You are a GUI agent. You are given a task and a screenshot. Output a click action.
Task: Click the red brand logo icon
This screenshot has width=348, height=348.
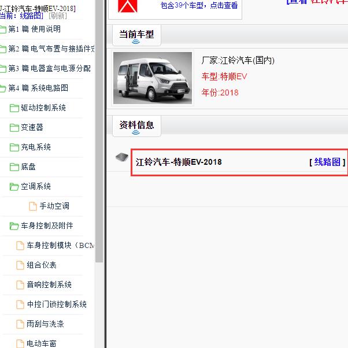pyautogui.click(x=128, y=6)
